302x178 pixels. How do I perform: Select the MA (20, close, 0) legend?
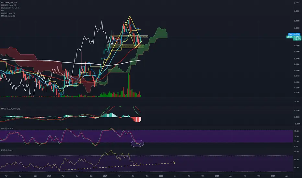click(x=8, y=13)
